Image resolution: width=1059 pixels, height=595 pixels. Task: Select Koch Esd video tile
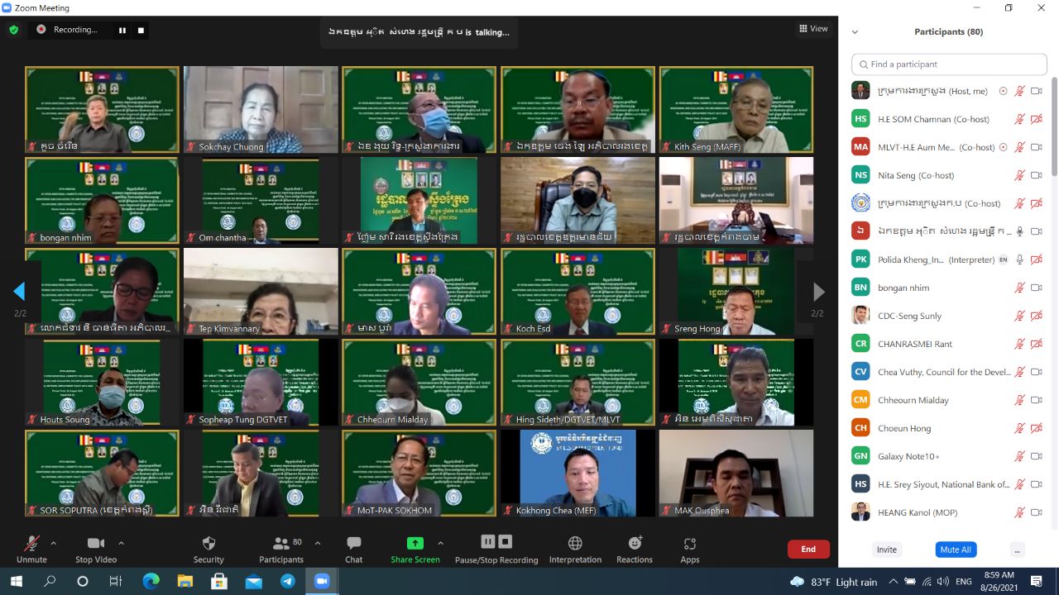[577, 292]
